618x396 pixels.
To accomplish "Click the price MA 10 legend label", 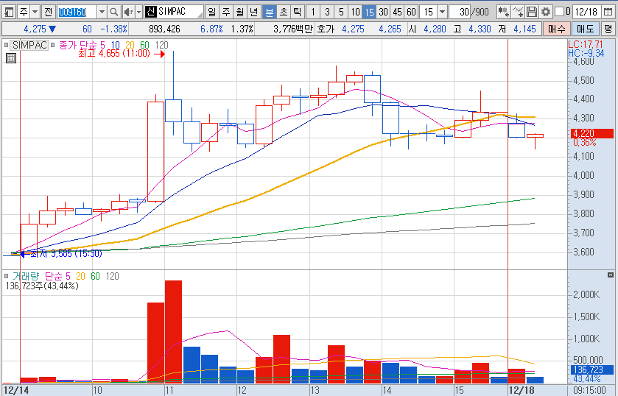I will (x=115, y=45).
